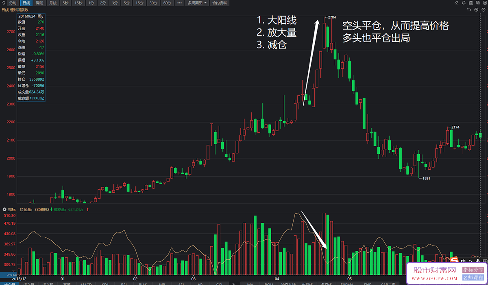Select the 5分 period
Image resolution: width=488 pixels, height=285 pixels.
[127, 3]
